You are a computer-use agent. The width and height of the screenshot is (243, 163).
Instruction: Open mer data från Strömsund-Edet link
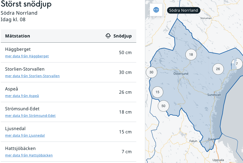coord(30,116)
